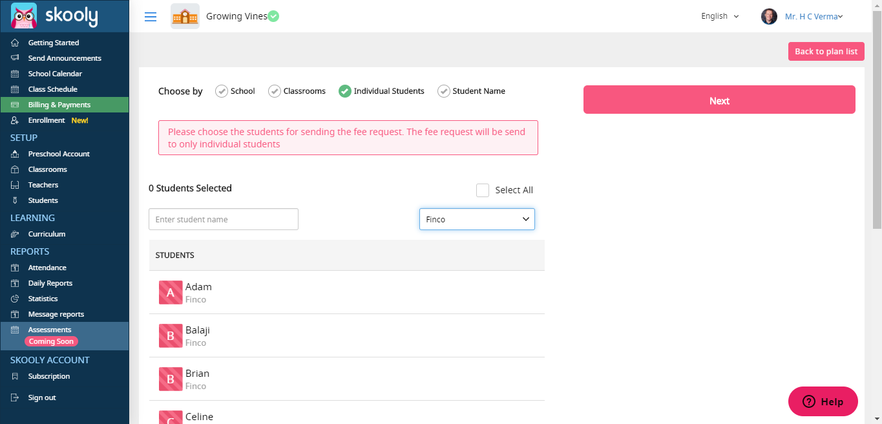Click the Coming Soon badge under Assessments
Image resolution: width=882 pixels, height=424 pixels.
51,341
